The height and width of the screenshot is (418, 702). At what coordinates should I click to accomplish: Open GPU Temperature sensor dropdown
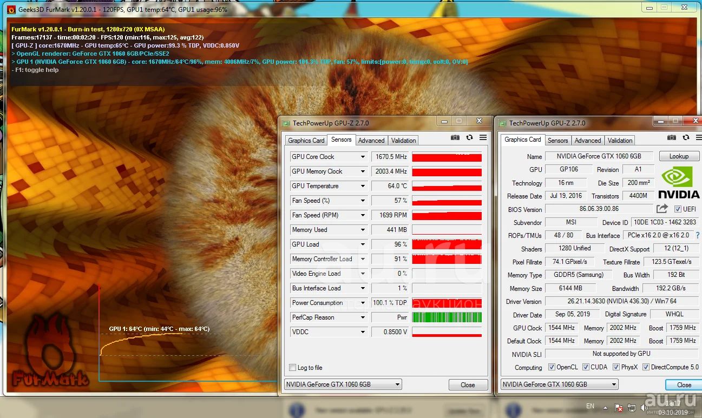[x=363, y=186]
